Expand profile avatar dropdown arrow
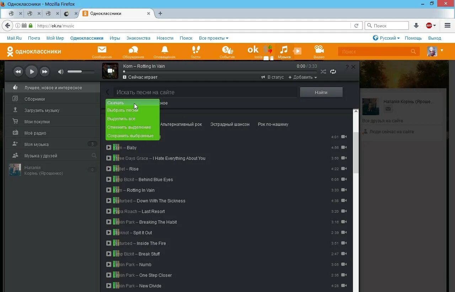The height and width of the screenshot is (292, 455). (x=442, y=50)
